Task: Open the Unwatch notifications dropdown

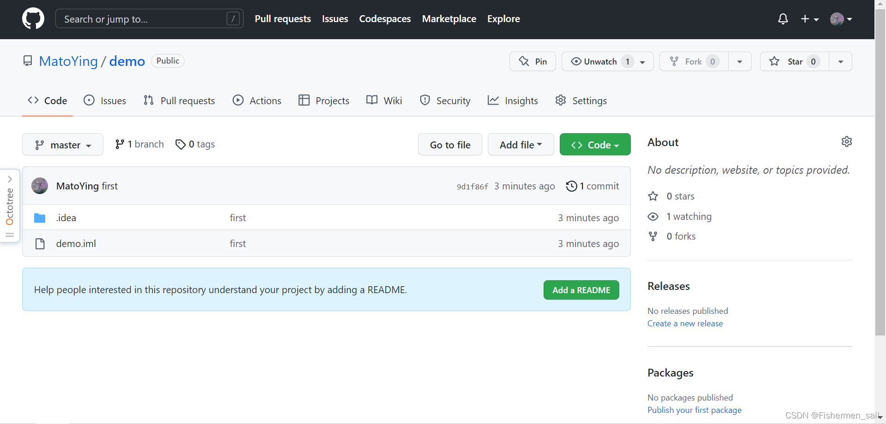Action: (x=607, y=61)
